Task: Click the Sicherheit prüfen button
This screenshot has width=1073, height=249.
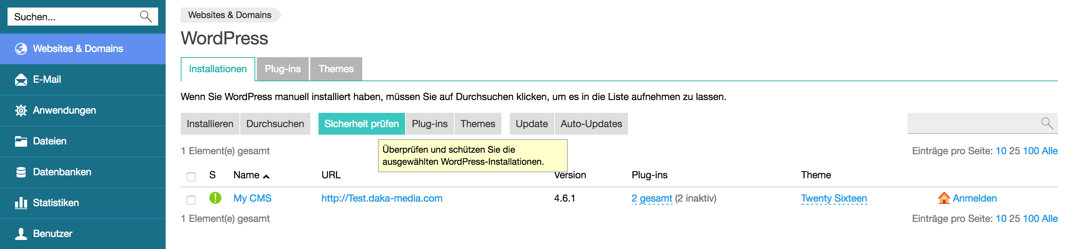Action: 361,124
